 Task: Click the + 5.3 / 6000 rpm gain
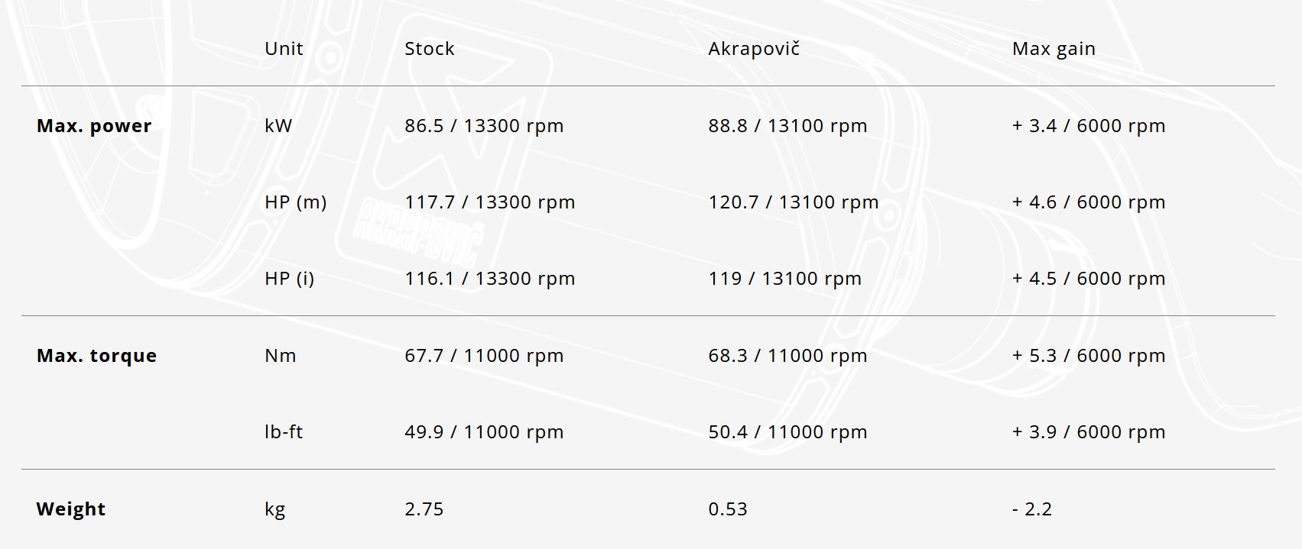(1088, 356)
